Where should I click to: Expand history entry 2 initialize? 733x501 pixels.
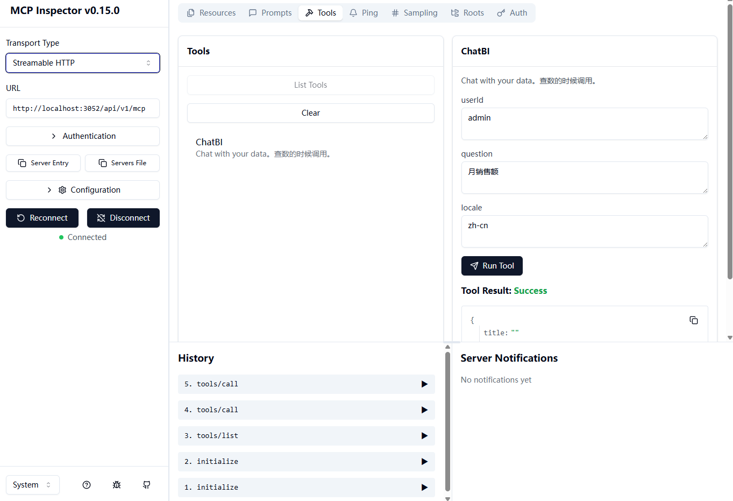[x=307, y=462]
